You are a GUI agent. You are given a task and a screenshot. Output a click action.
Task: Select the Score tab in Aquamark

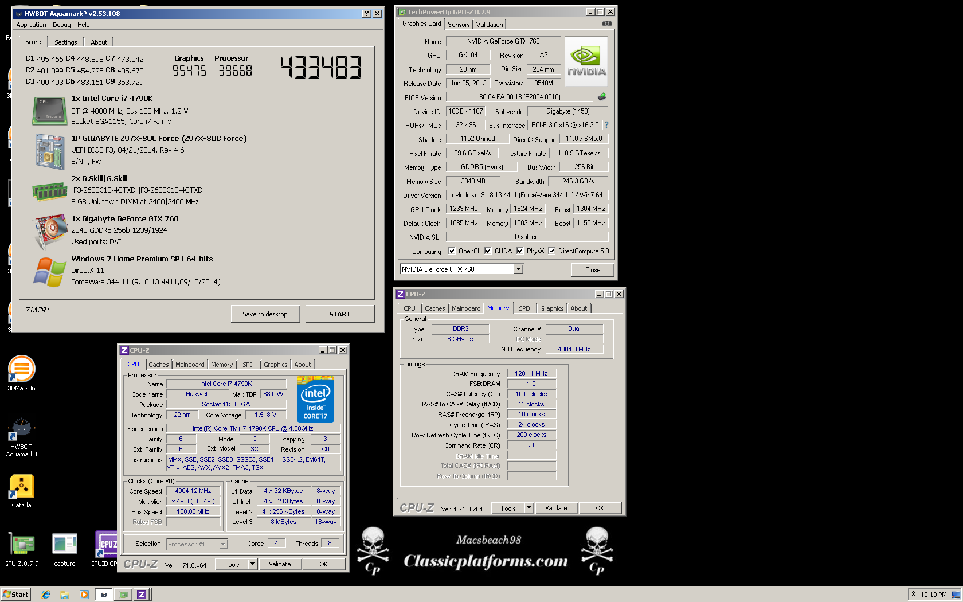pyautogui.click(x=33, y=42)
